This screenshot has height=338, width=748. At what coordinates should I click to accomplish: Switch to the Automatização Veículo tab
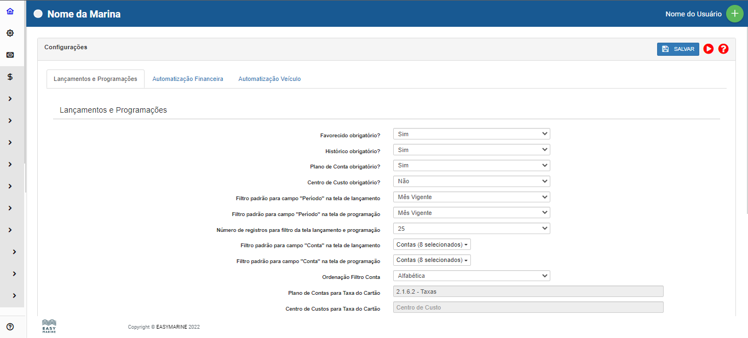[x=269, y=79]
